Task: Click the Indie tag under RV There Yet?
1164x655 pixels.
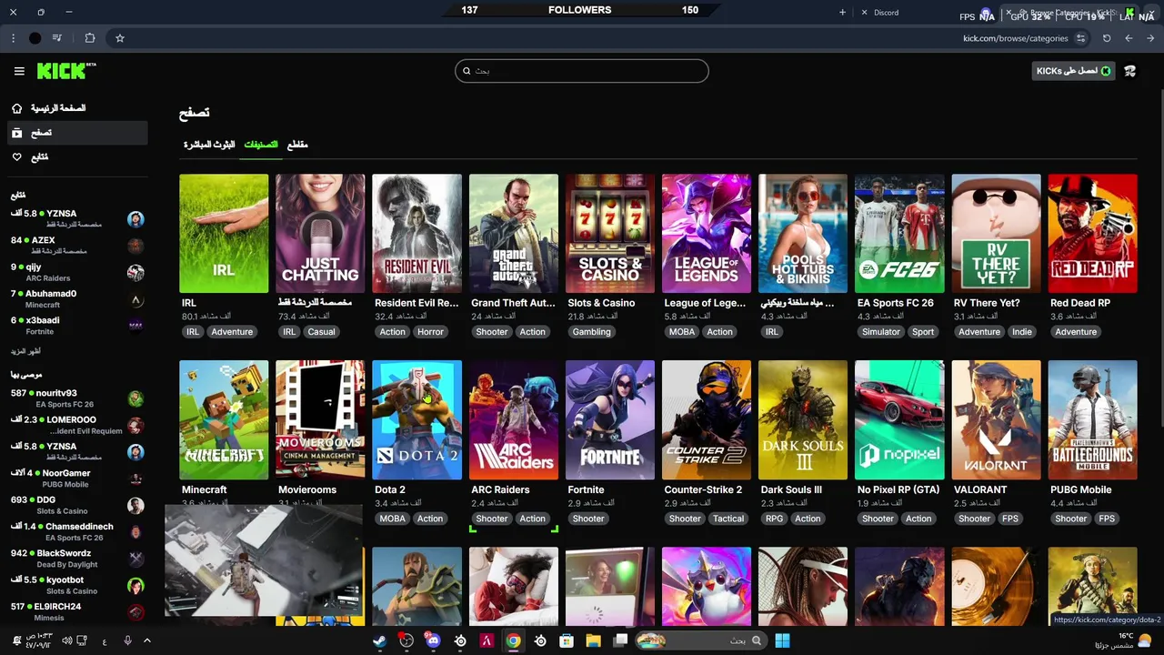Action: [1022, 332]
